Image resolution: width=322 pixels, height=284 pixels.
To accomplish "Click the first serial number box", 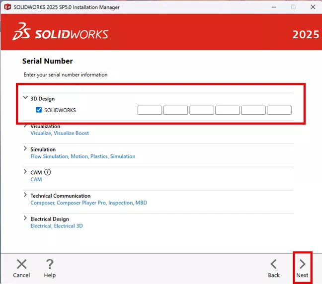I will [x=150, y=110].
